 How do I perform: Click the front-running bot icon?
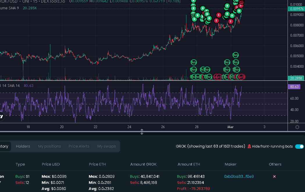249,146
